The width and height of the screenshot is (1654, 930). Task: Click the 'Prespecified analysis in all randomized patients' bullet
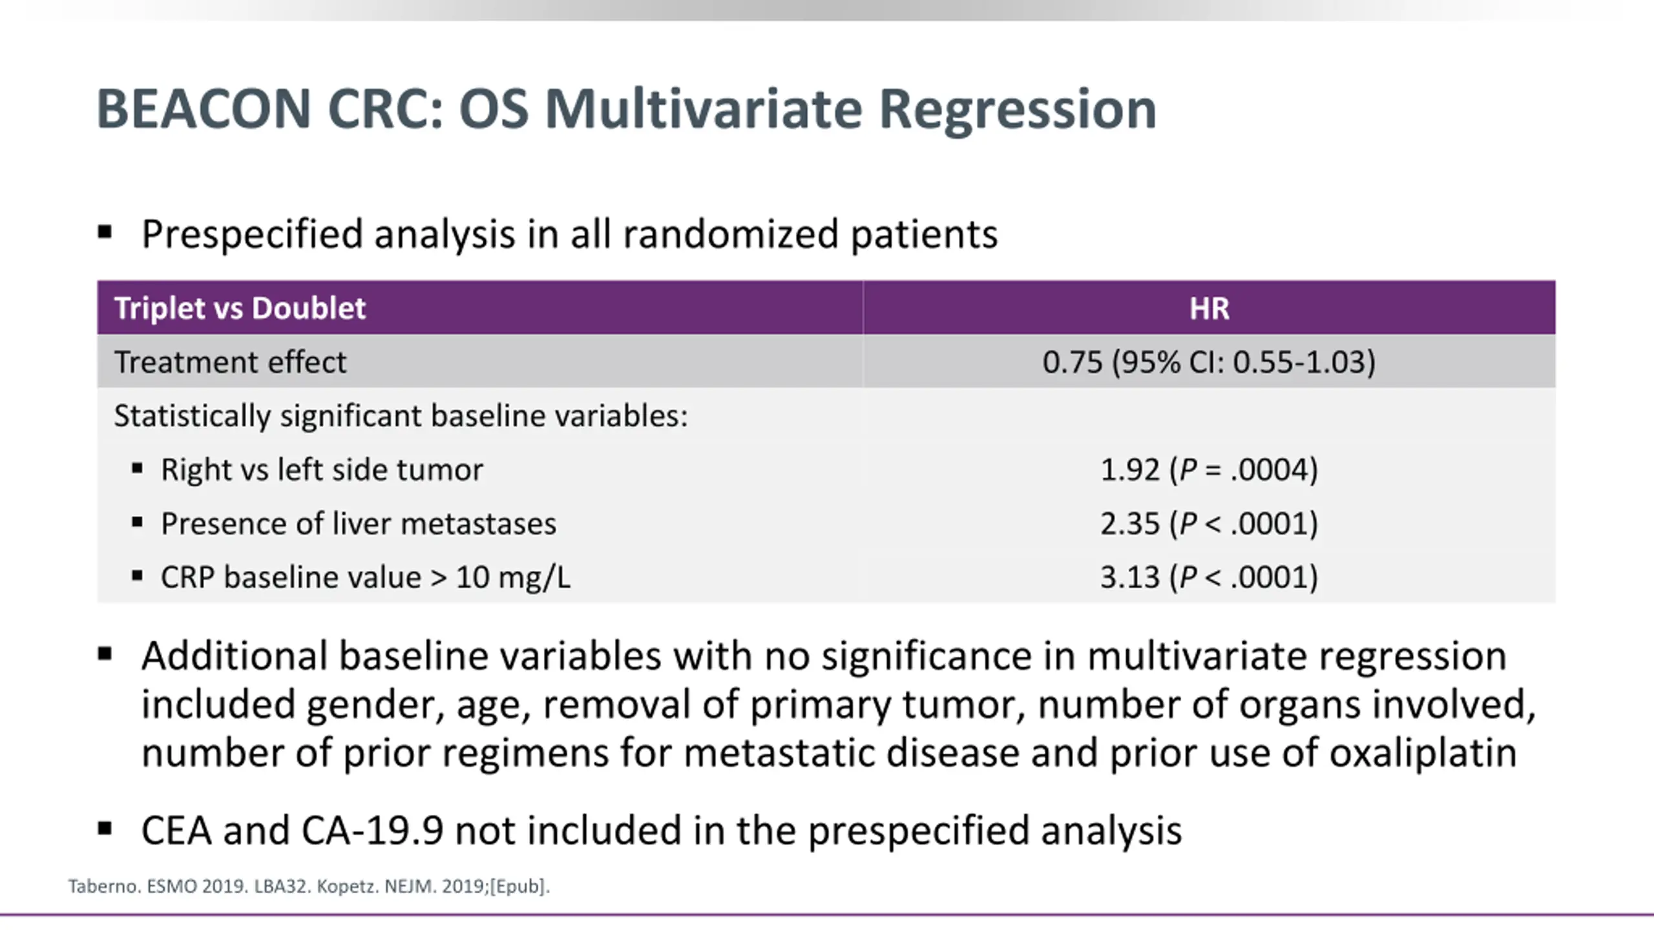(x=569, y=234)
